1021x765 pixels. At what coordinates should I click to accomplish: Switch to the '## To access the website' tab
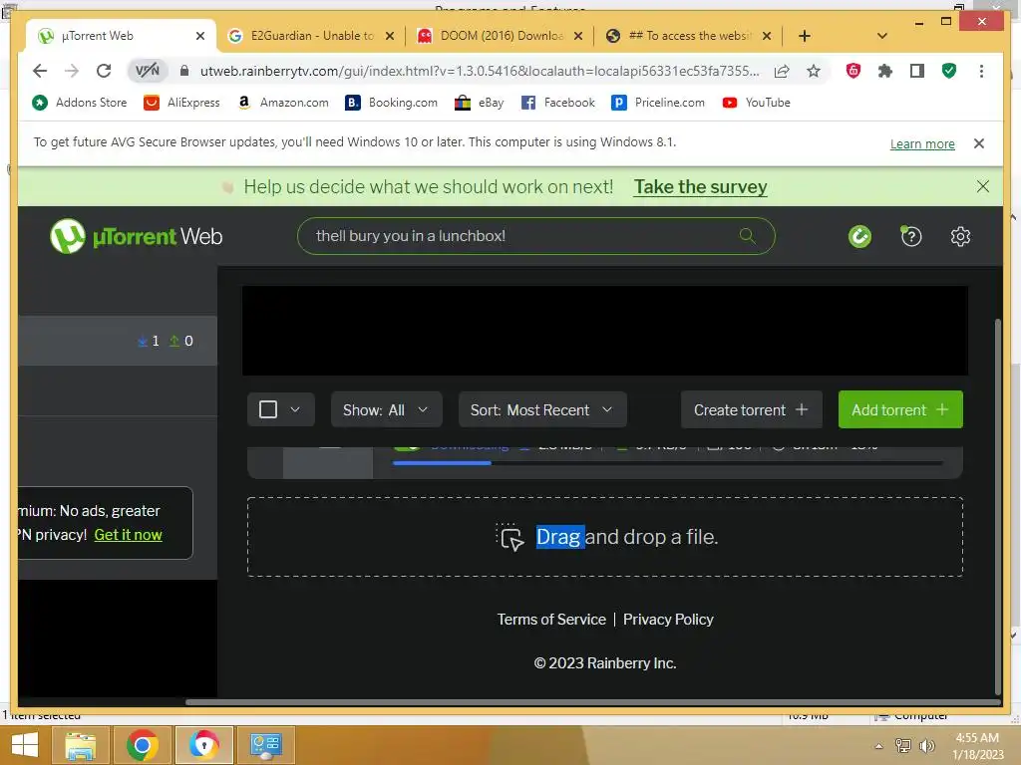[x=689, y=36]
